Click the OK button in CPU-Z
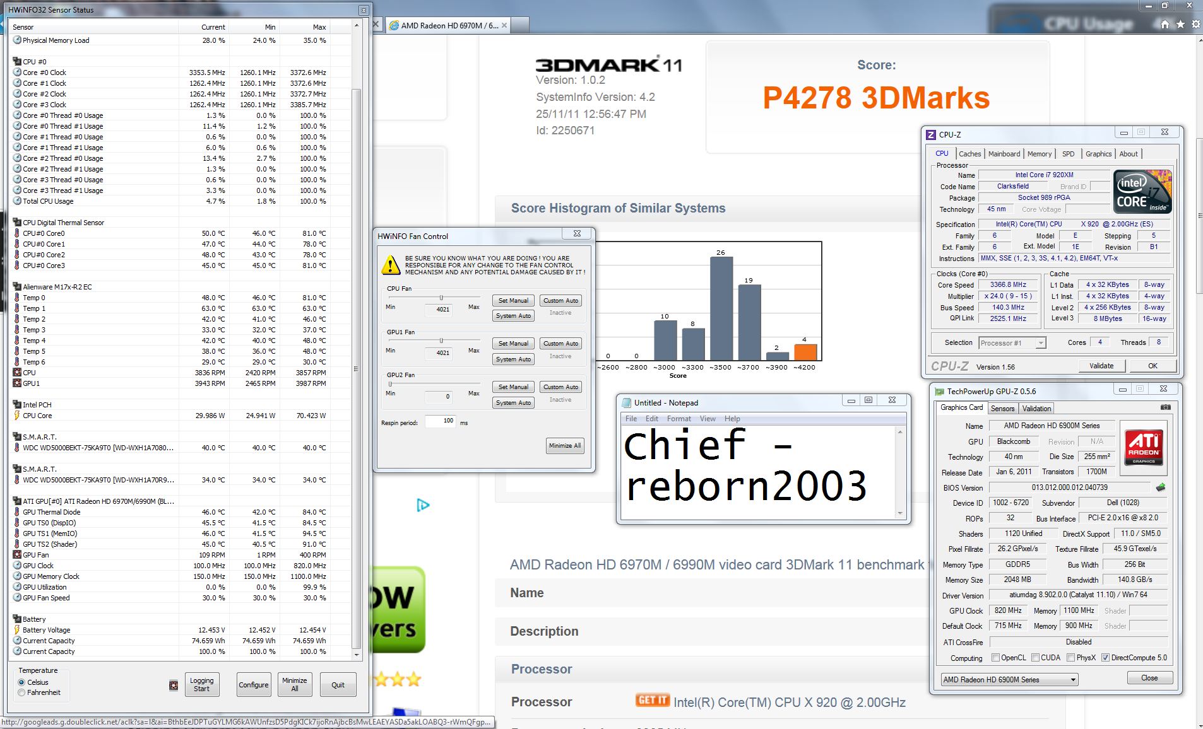This screenshot has width=1203, height=729. (1153, 366)
